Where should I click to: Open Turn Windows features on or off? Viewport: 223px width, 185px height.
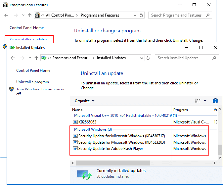(x=40, y=91)
